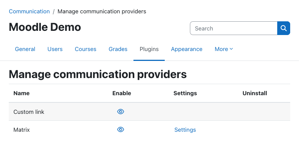The image size is (302, 150).
Task: Click the Enable column header
Action: 122,93
